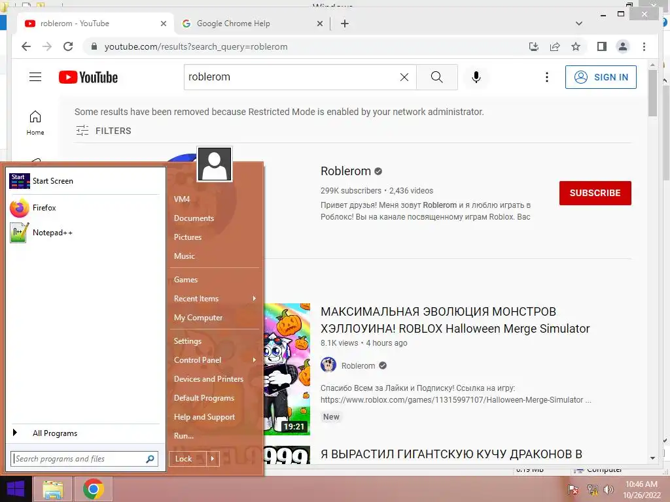
Task: Click the site lock icon in address bar
Action: (94, 46)
